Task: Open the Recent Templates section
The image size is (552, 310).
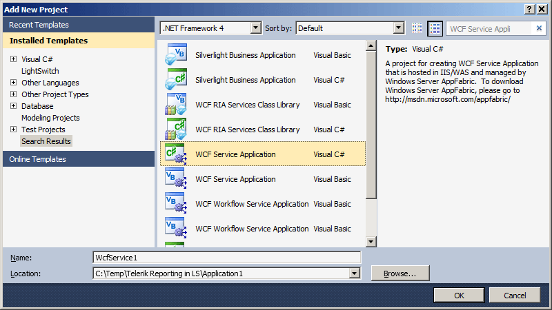Action: tap(79, 25)
